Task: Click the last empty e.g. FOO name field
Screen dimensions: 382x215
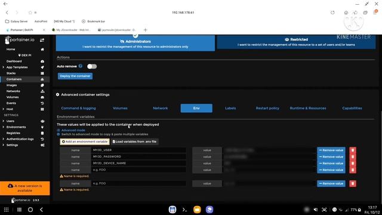Action: coord(139,183)
